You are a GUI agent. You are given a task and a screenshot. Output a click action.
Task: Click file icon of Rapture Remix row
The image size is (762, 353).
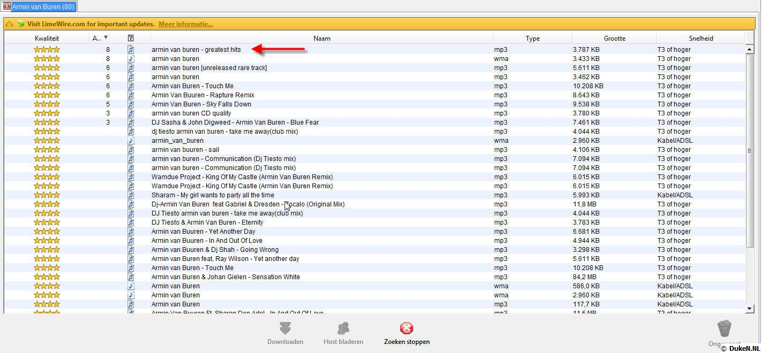tap(131, 95)
